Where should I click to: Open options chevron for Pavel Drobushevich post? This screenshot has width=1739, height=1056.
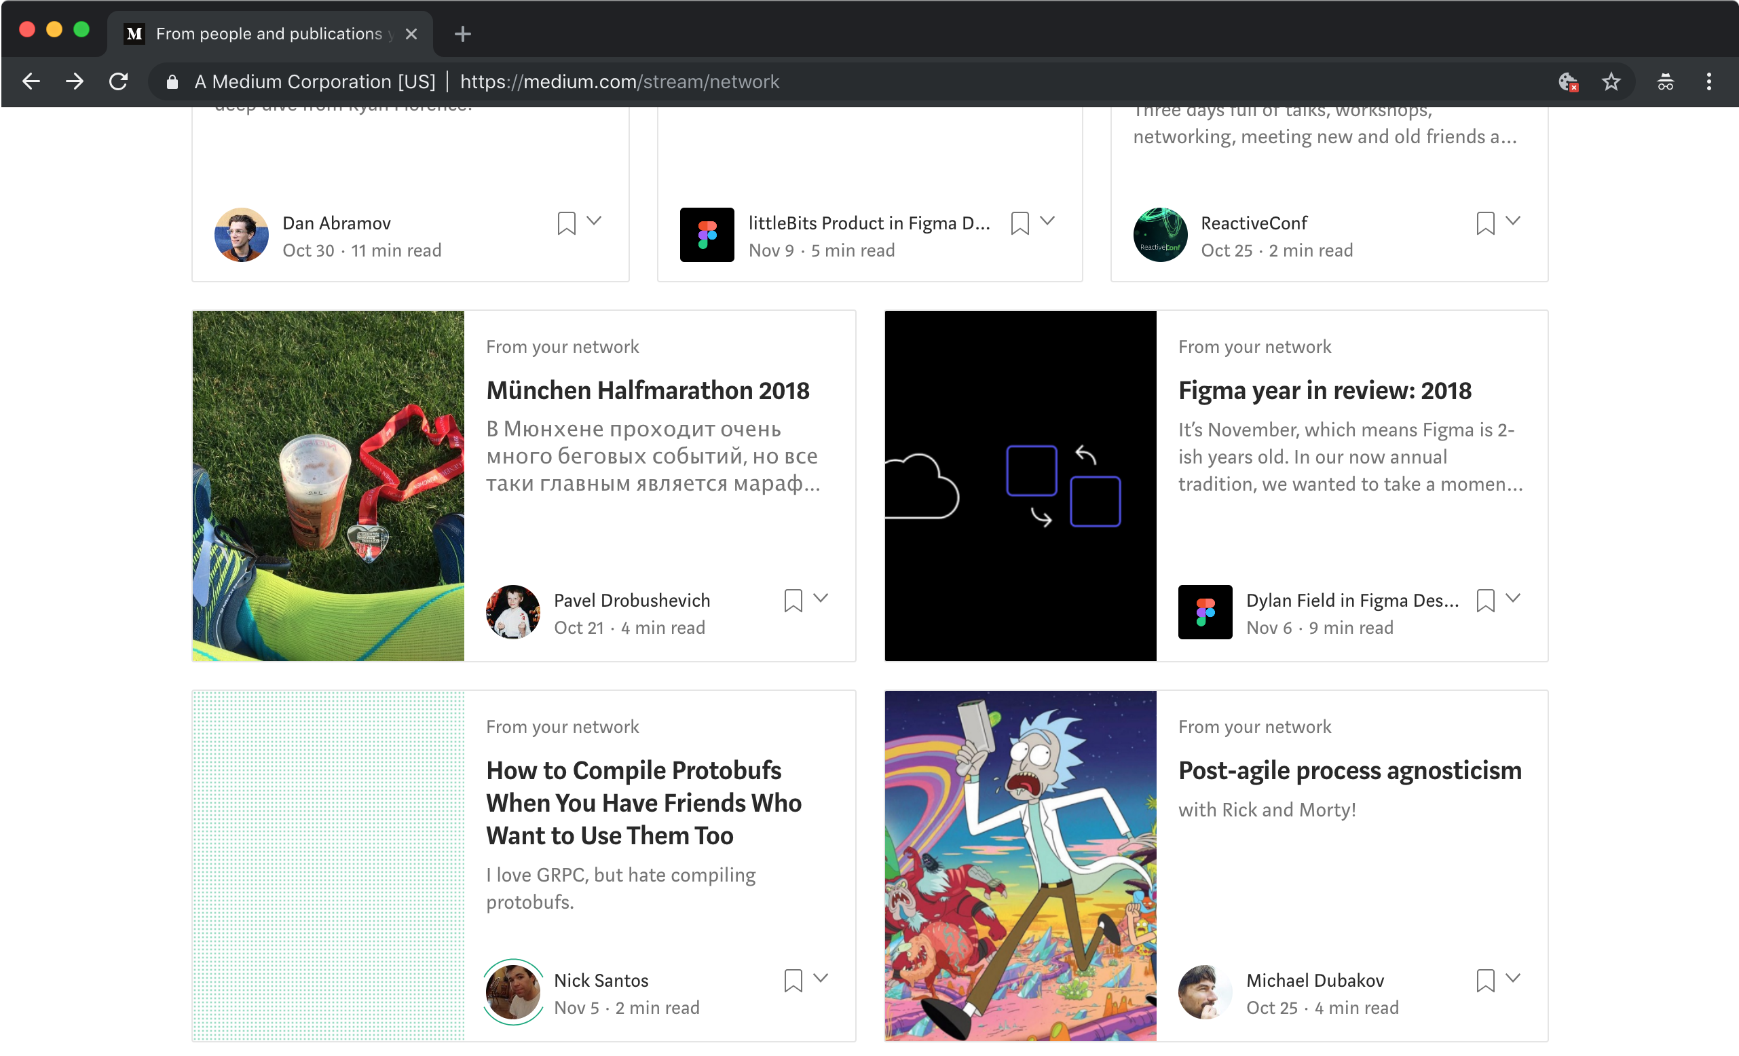coord(820,599)
